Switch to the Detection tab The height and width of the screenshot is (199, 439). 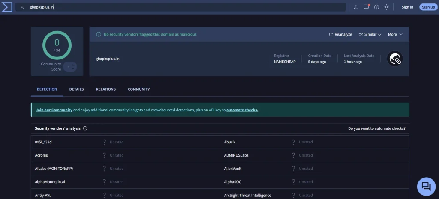[47, 89]
